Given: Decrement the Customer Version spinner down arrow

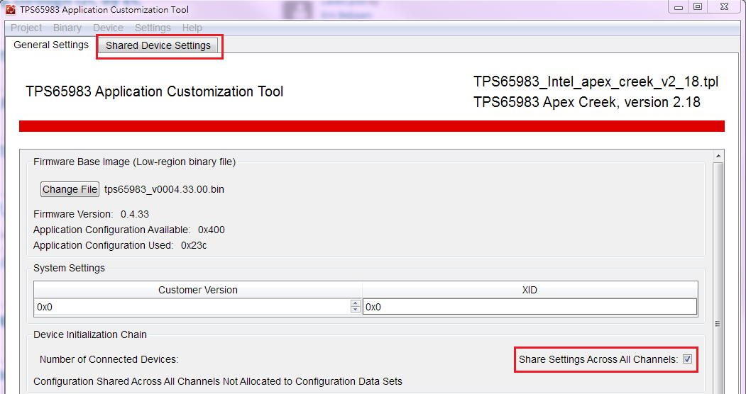Looking at the screenshot, I should pyautogui.click(x=355, y=310).
